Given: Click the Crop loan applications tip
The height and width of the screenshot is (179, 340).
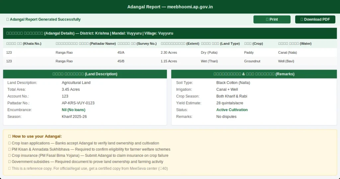Looking at the screenshot, I should tap(83, 143).
